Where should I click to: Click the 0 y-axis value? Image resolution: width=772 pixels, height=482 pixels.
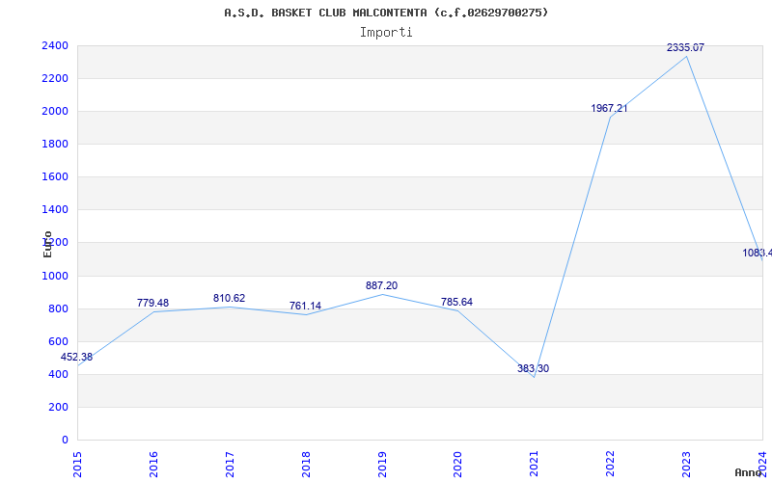[x=65, y=441]
